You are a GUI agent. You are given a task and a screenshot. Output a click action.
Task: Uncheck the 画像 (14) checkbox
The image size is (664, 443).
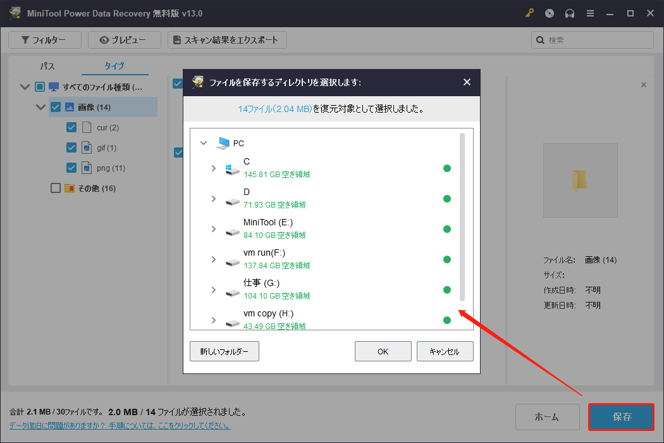(56, 107)
